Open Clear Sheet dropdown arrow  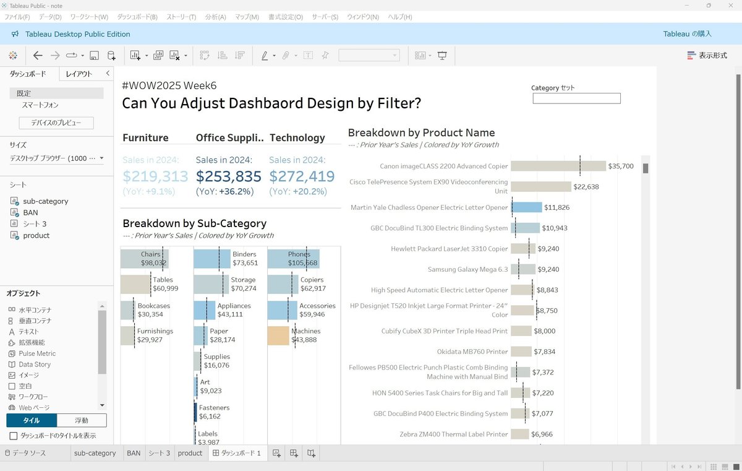(x=185, y=56)
